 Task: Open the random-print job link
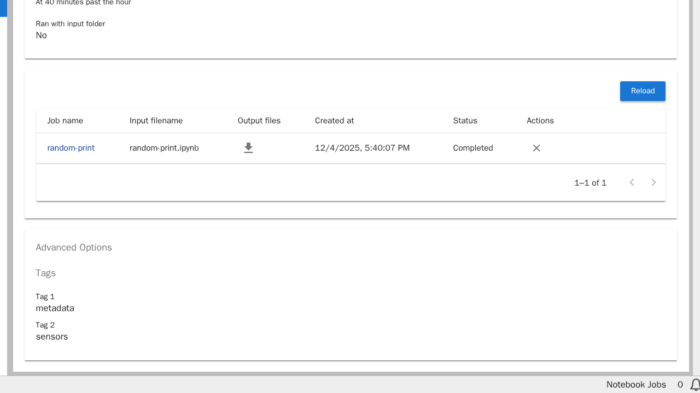(x=71, y=148)
